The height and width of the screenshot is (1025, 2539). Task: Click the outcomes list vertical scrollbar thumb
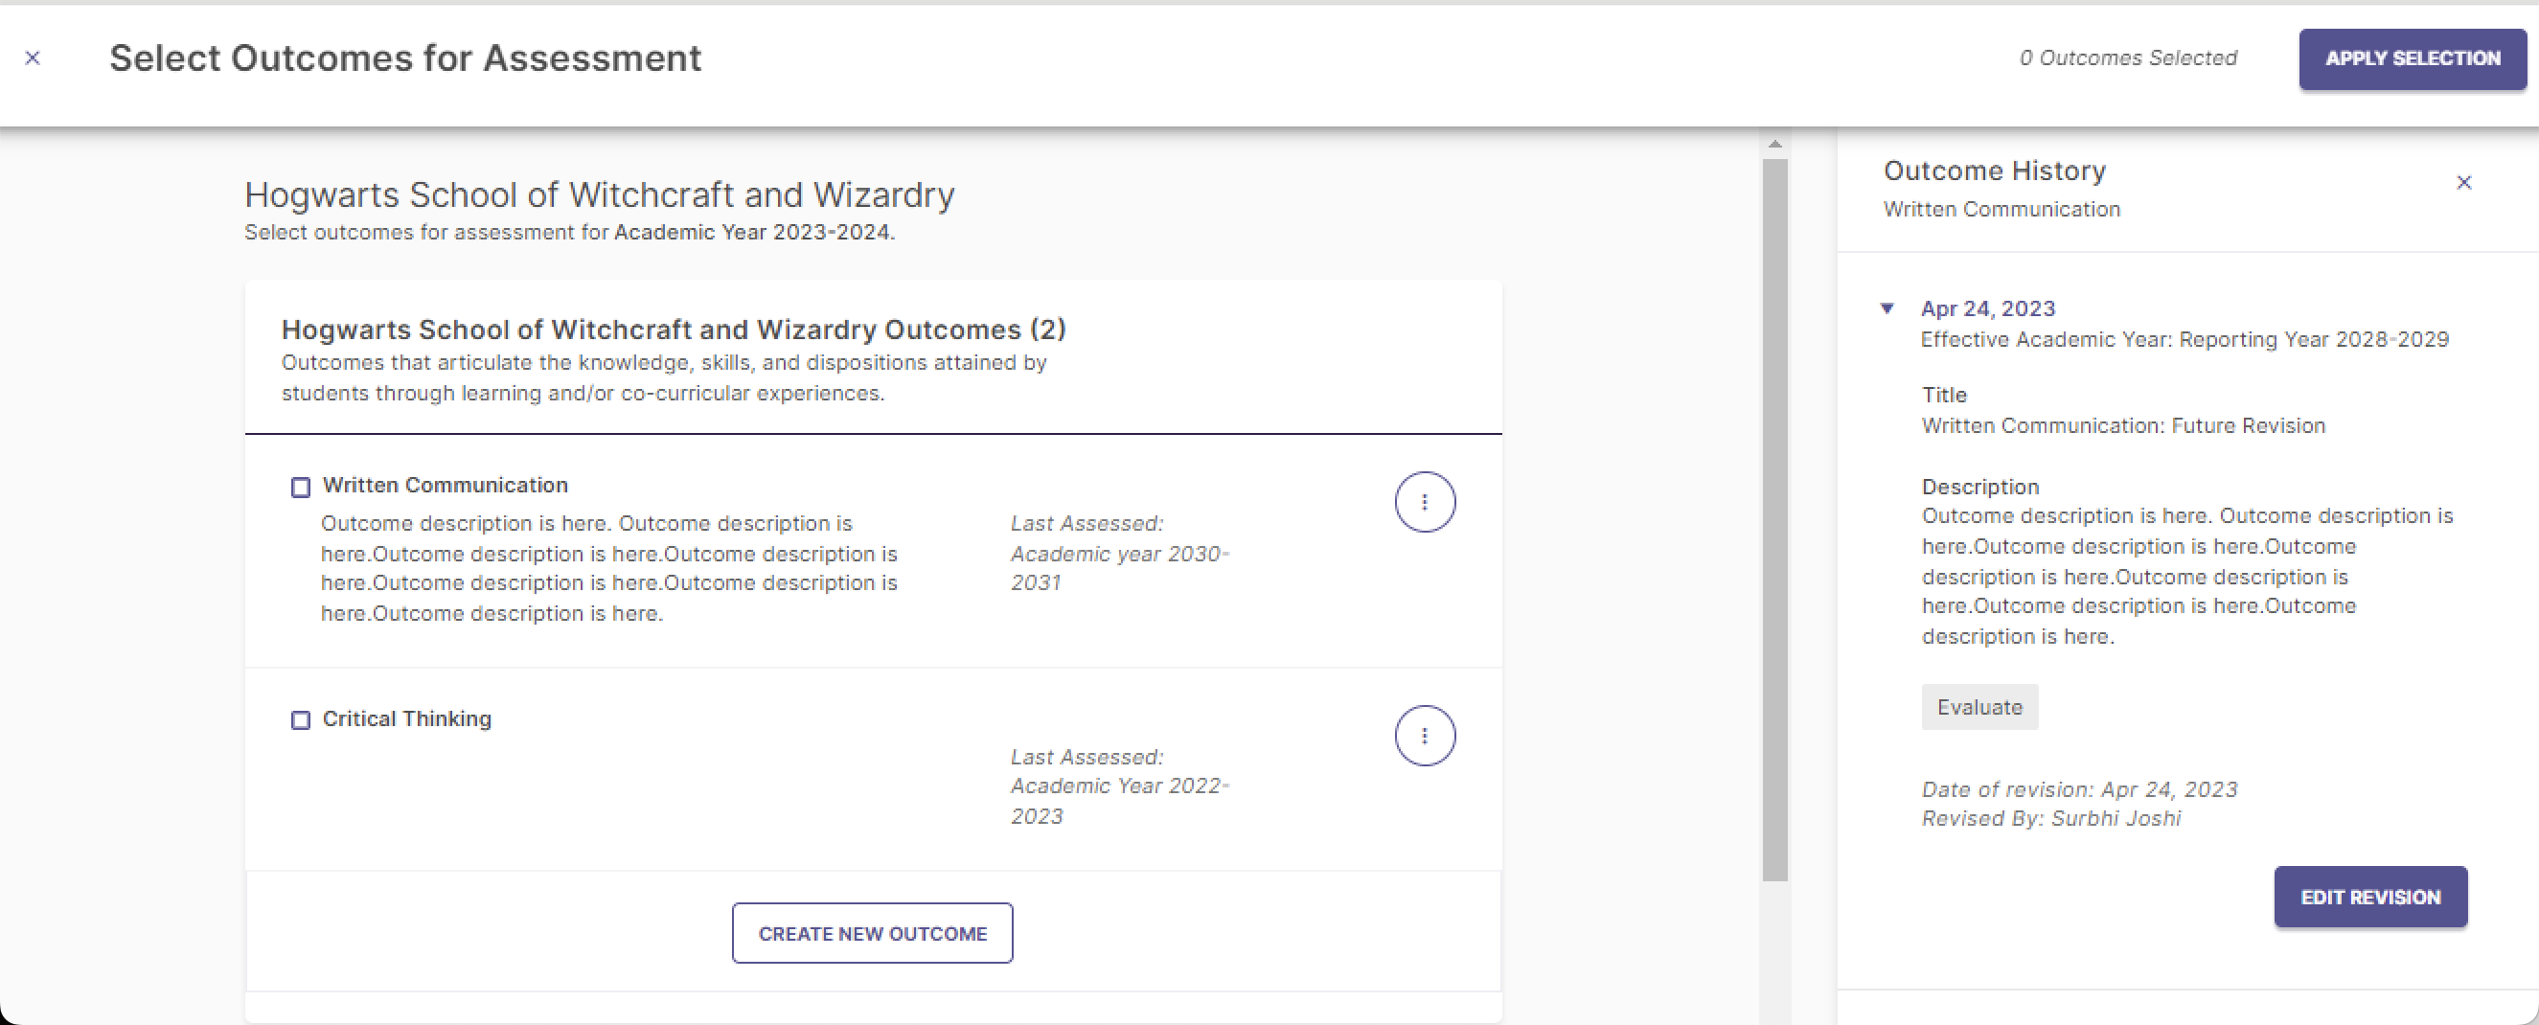(x=1774, y=519)
